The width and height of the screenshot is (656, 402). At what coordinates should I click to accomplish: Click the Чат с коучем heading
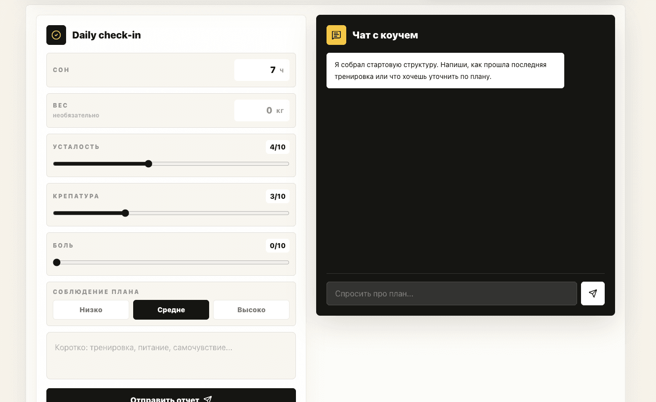pos(385,35)
